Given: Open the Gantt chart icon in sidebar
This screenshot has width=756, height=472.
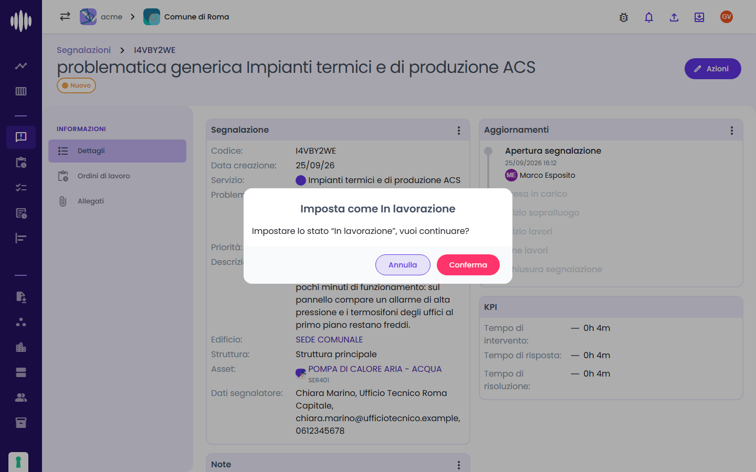Looking at the screenshot, I should 21,238.
